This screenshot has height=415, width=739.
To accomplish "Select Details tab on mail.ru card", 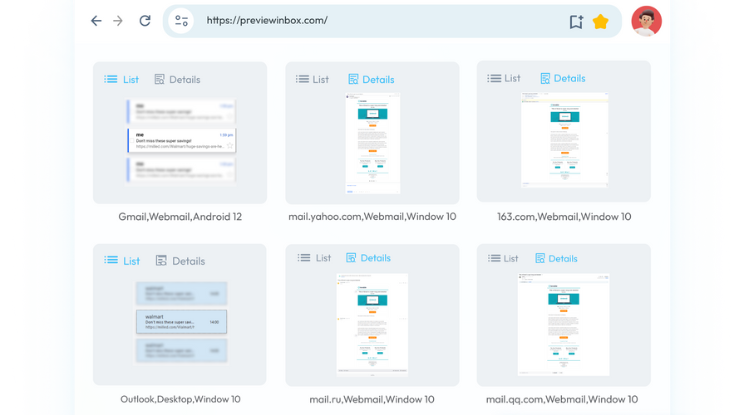I will pos(368,258).
